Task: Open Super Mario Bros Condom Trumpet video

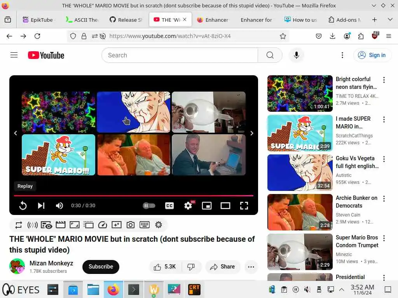Action: tap(300, 251)
